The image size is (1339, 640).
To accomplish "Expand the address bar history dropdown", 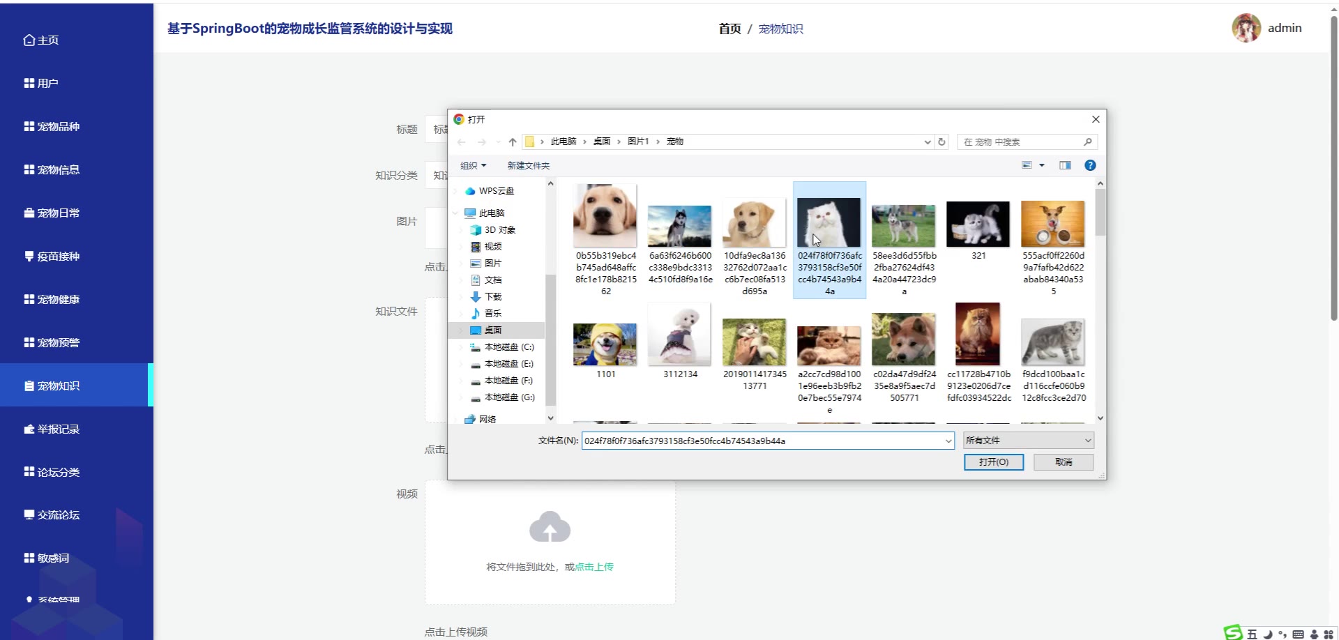I will pos(928,142).
